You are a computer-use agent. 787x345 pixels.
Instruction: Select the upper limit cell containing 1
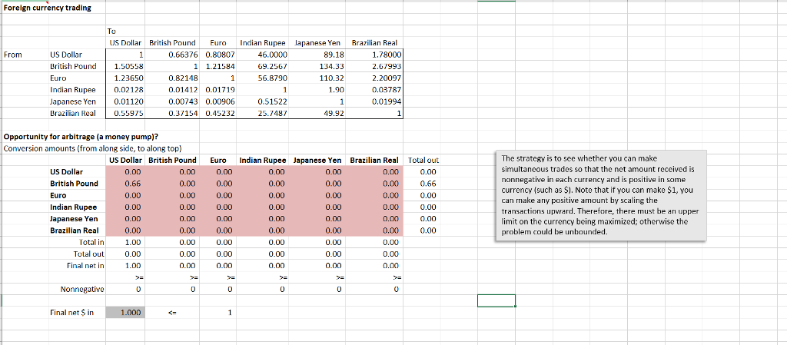[218, 312]
